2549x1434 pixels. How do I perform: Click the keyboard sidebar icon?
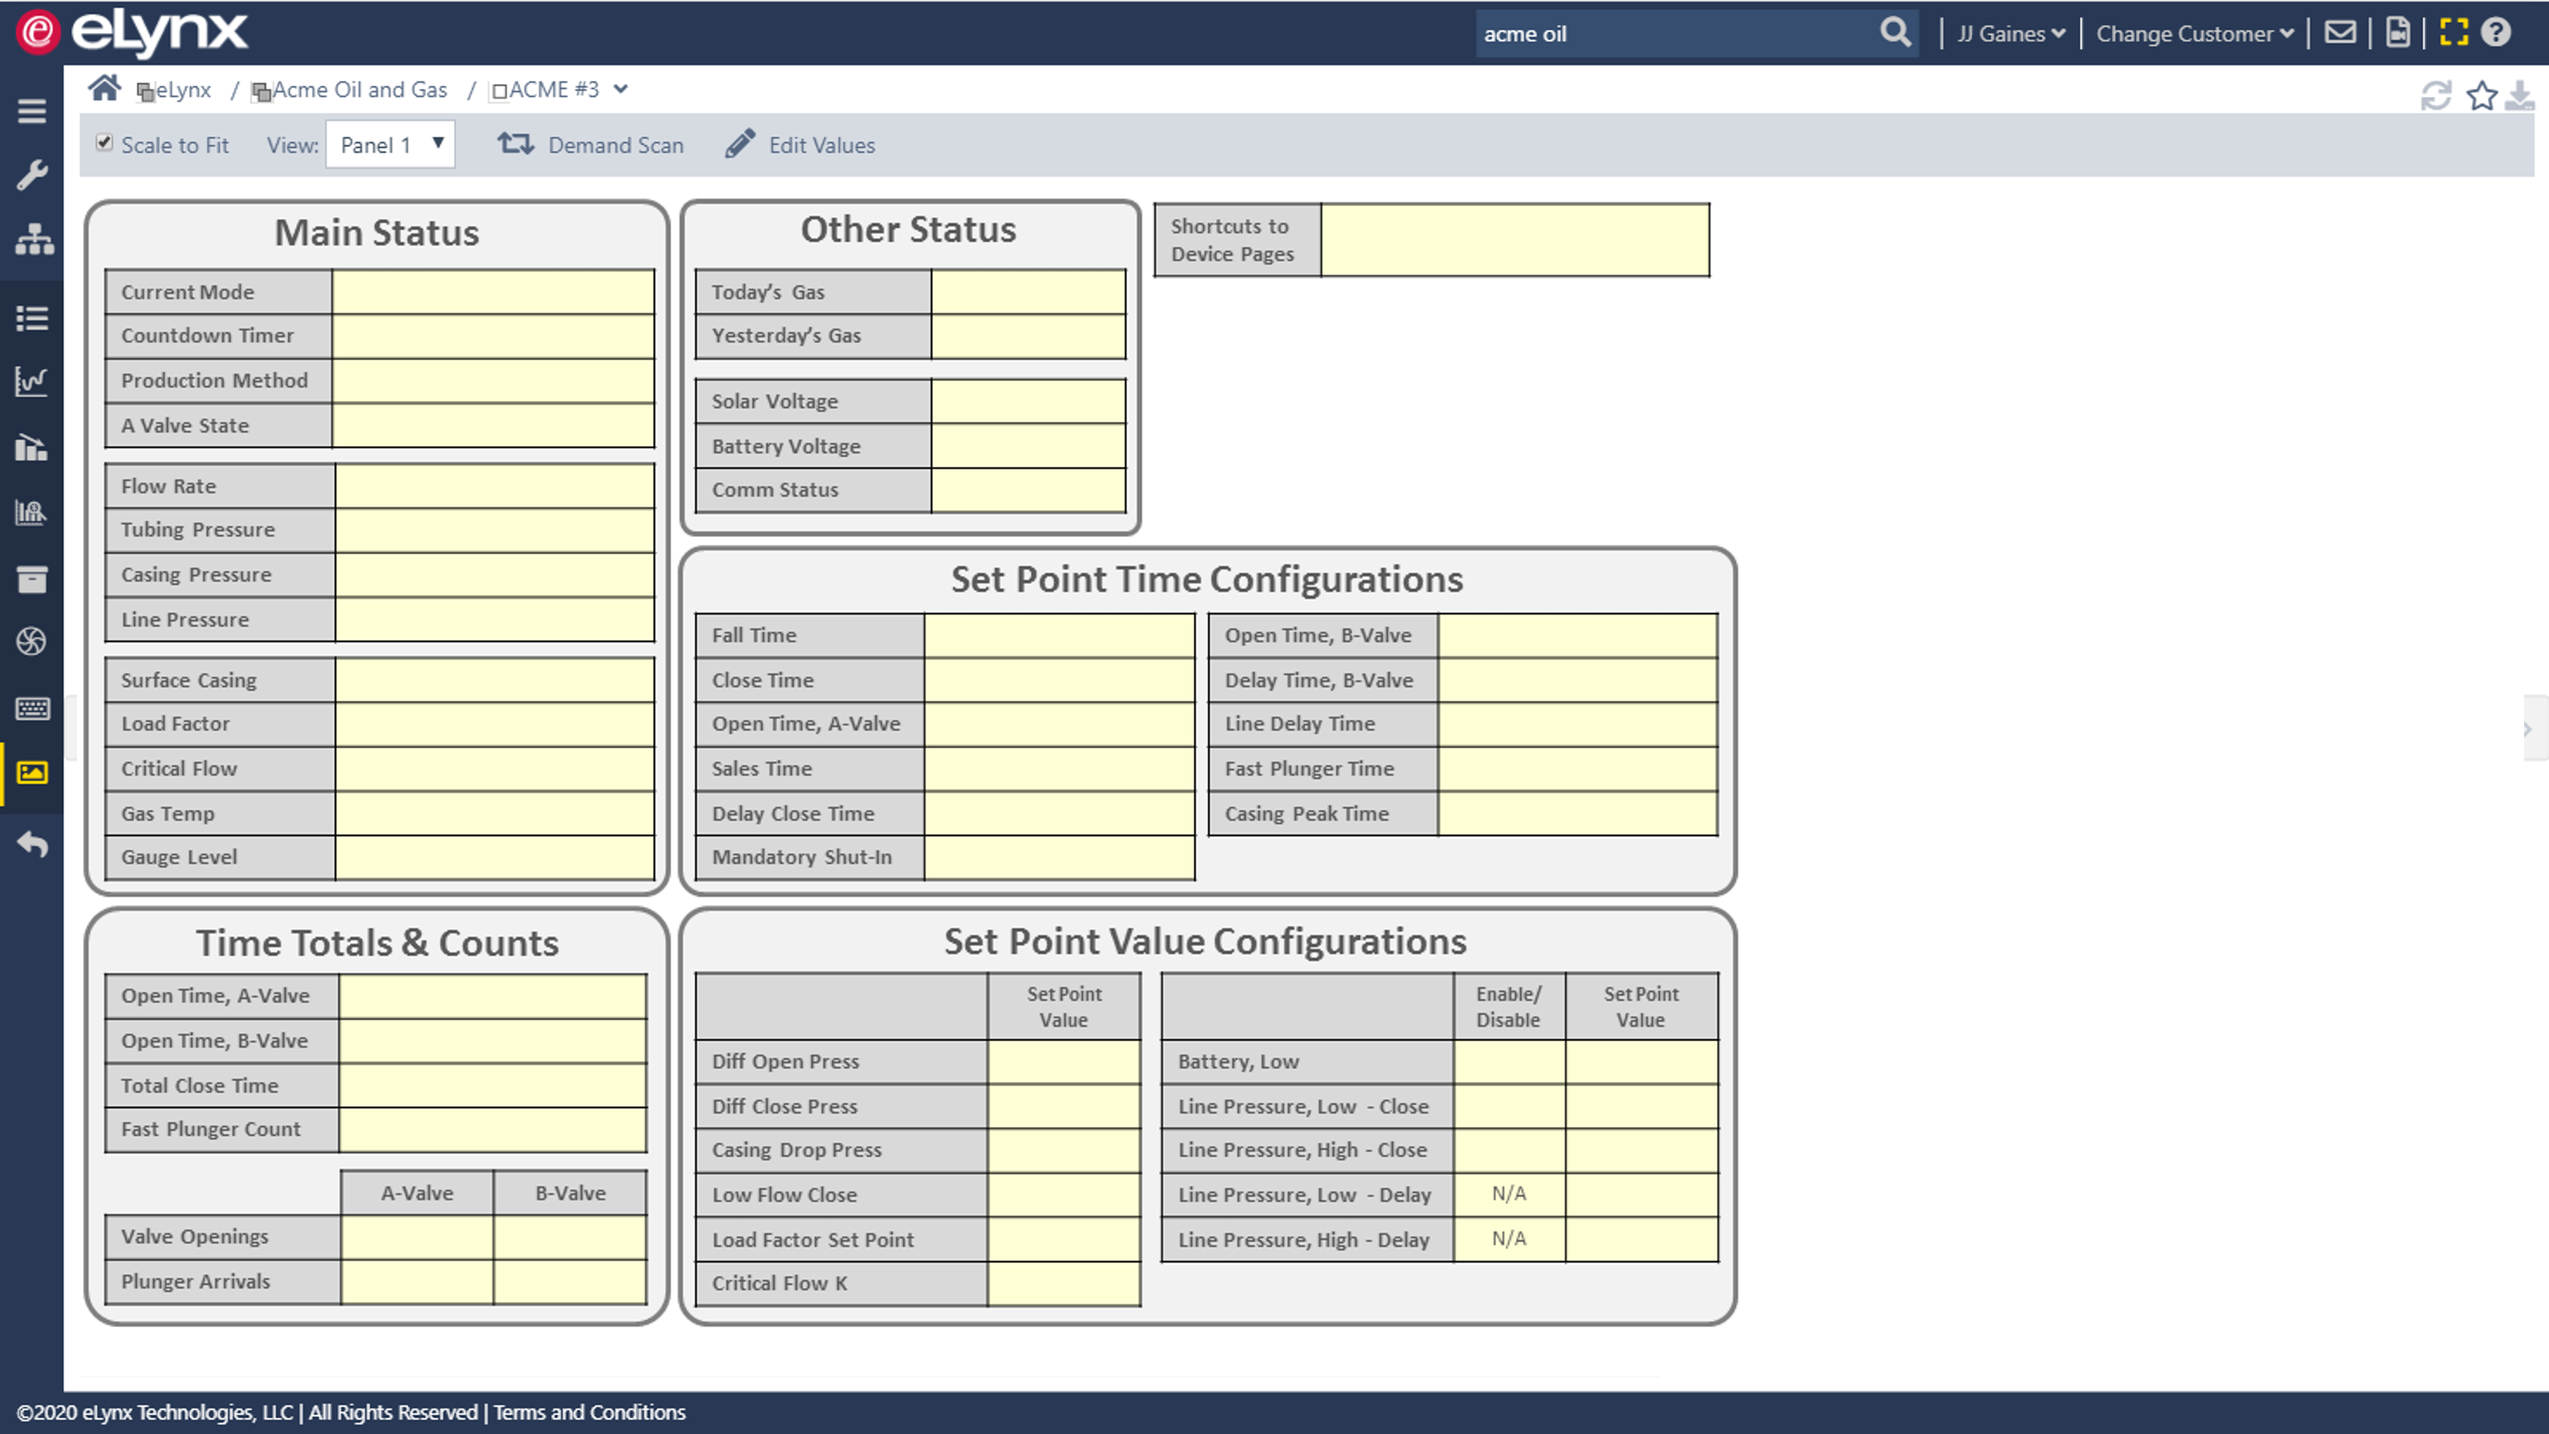32,708
